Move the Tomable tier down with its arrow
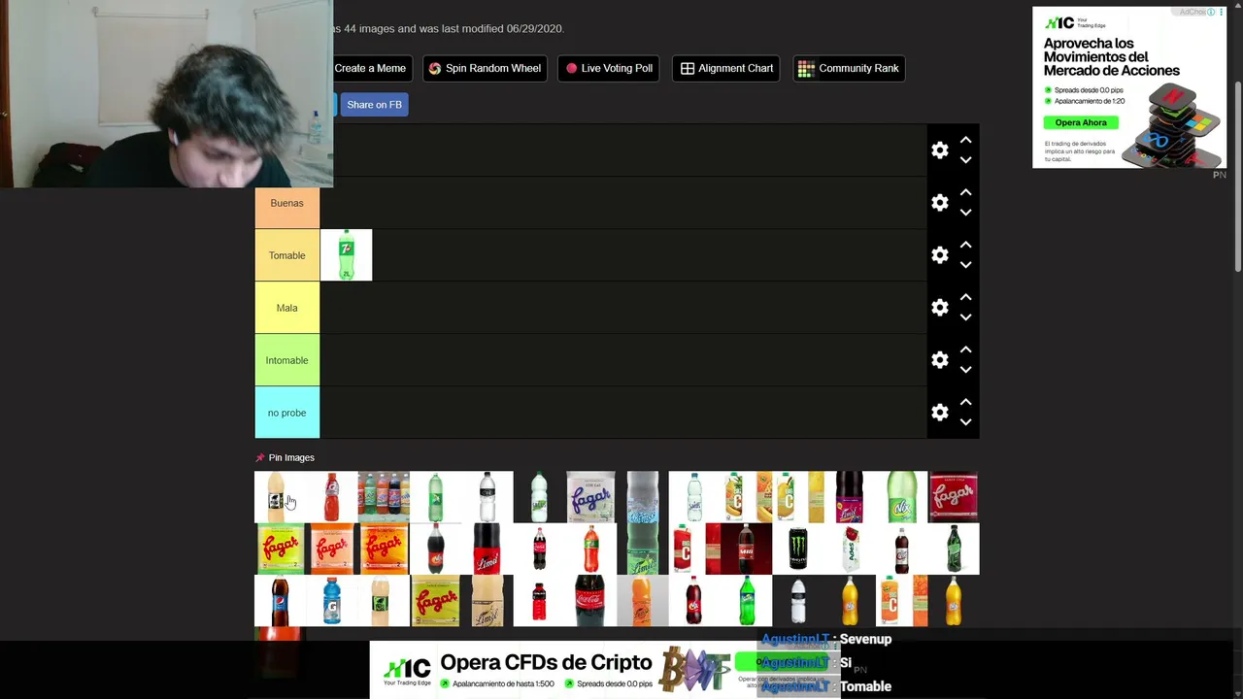Viewport: 1243px width, 699px height. [x=965, y=265]
